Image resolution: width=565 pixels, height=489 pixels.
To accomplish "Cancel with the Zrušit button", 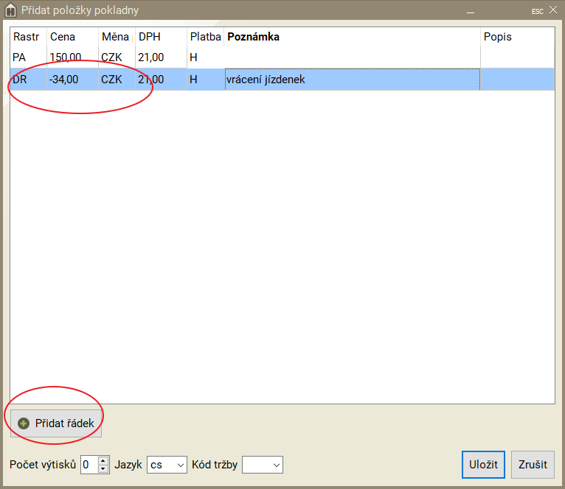I will coord(533,465).
